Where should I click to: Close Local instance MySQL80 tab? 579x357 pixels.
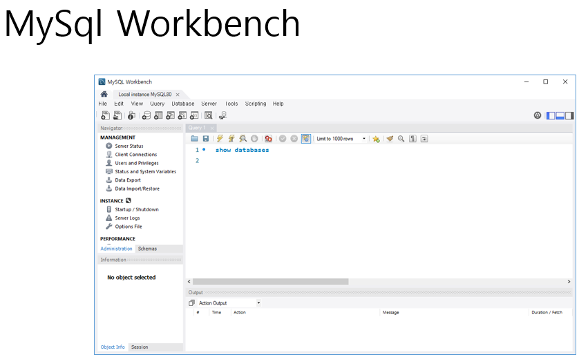(x=178, y=95)
